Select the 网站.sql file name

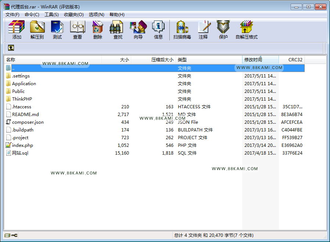coord(20,153)
